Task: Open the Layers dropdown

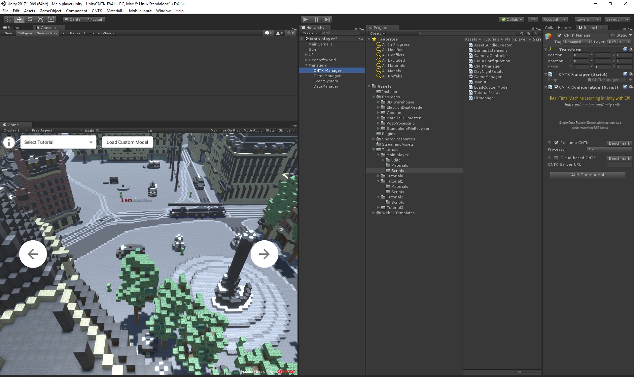Action: [x=587, y=19]
